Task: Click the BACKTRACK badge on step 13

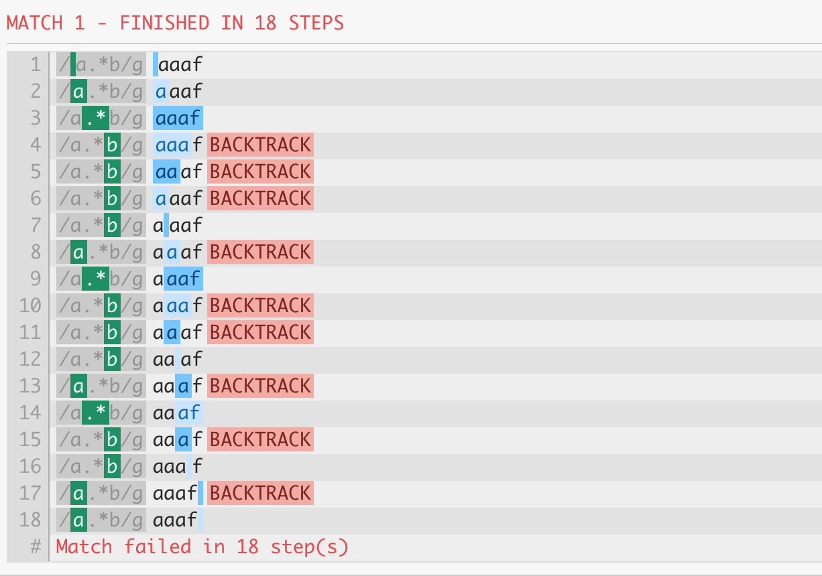Action: point(260,386)
